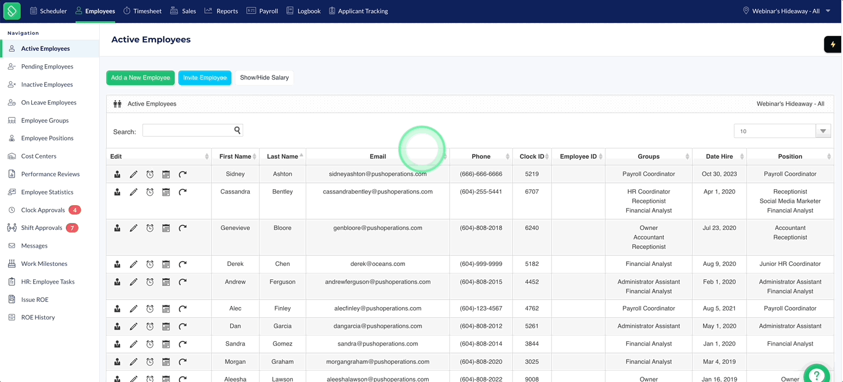
Task: Open the help question mark bubble
Action: 817,374
